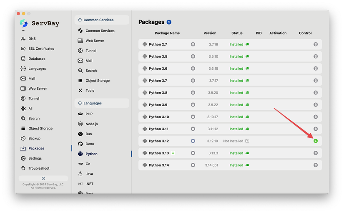Uninstall Python 3.7 with the trash icon
This screenshot has height=213, width=344.
click(316, 81)
